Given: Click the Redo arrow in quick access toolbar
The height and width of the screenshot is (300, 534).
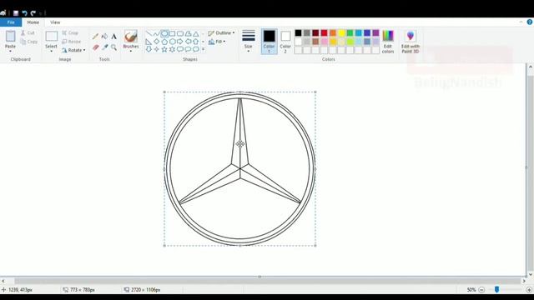Looking at the screenshot, I should pos(33,13).
